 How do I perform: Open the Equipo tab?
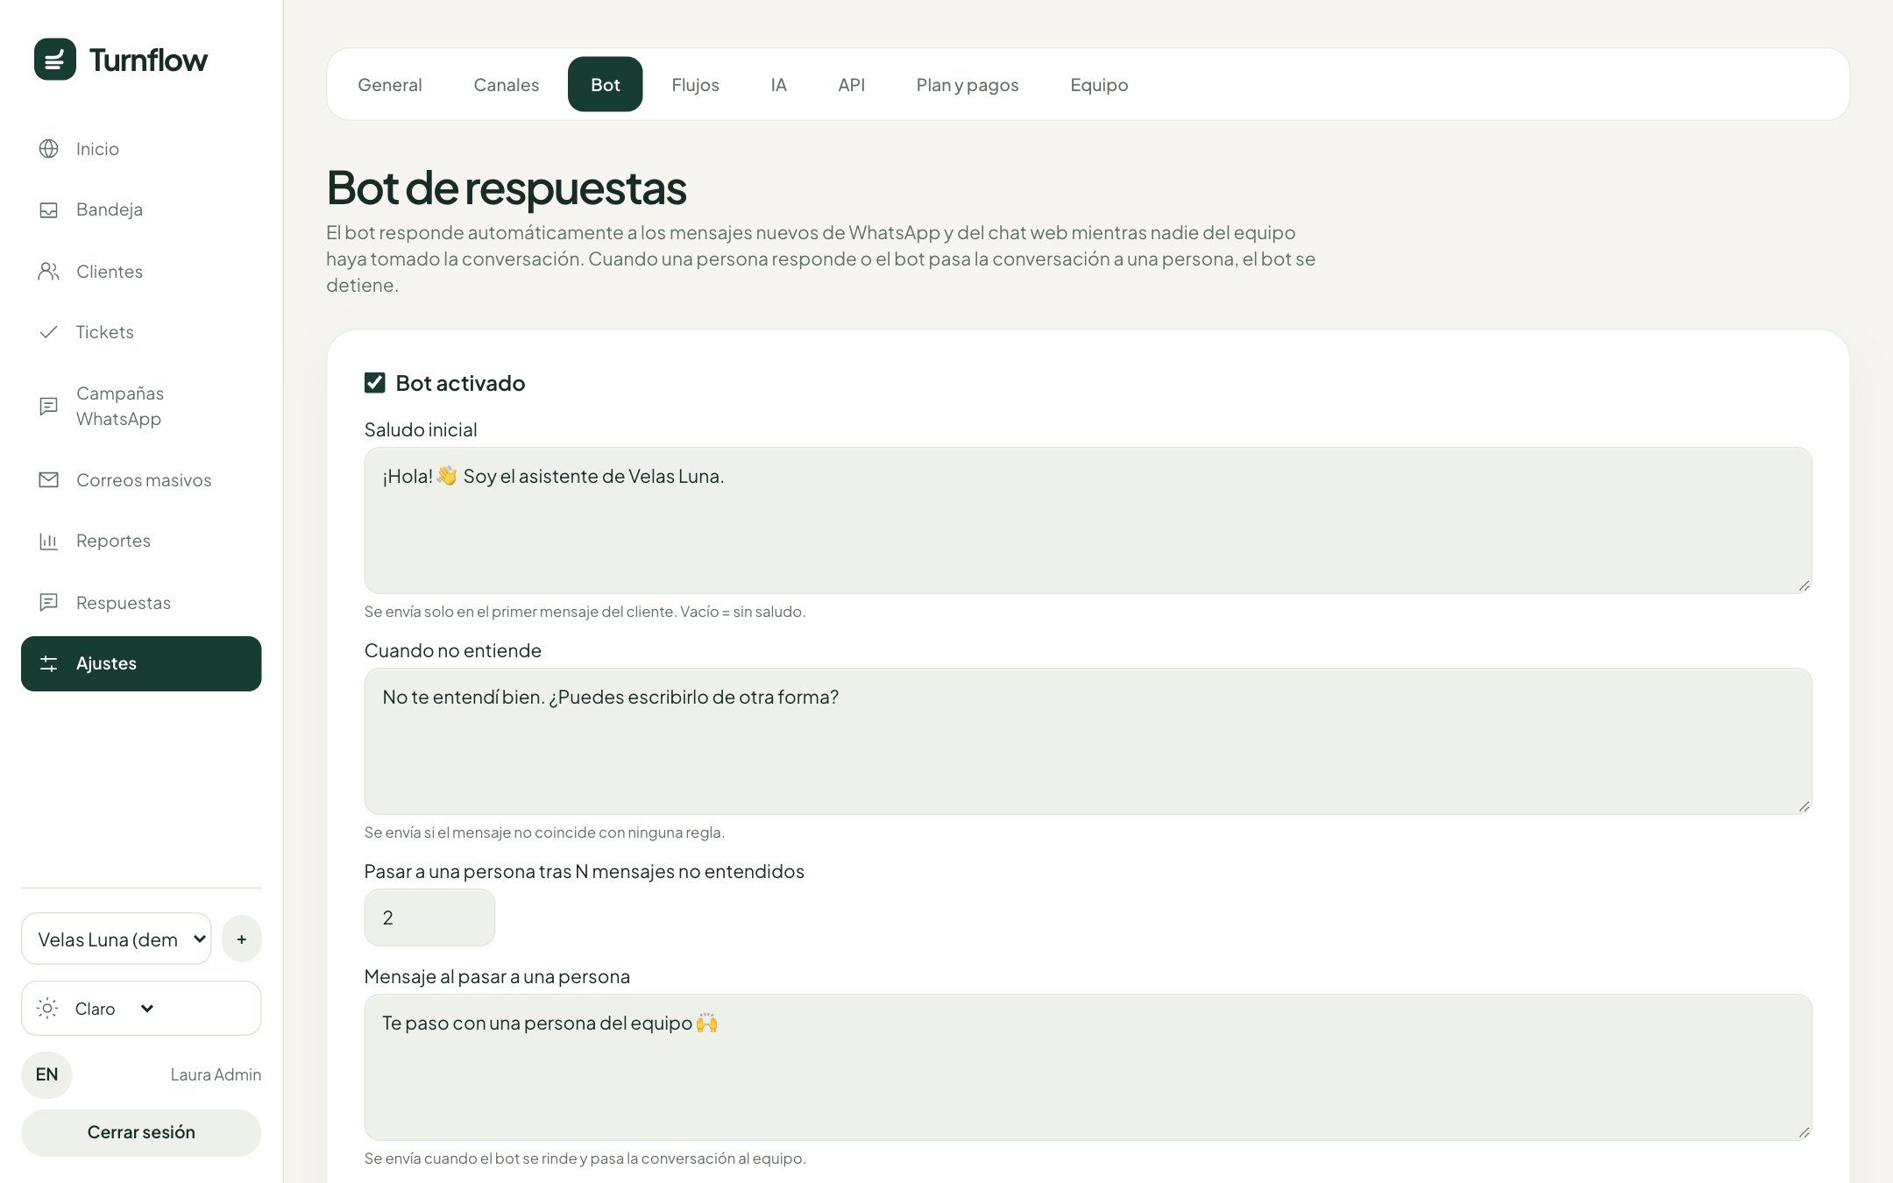click(x=1099, y=85)
